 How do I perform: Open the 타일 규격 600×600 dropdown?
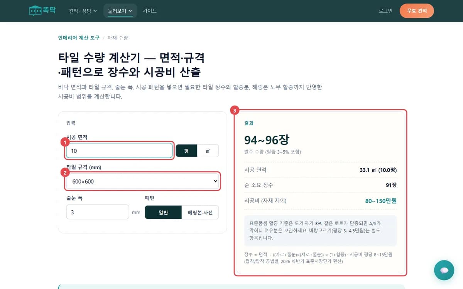[x=142, y=181]
